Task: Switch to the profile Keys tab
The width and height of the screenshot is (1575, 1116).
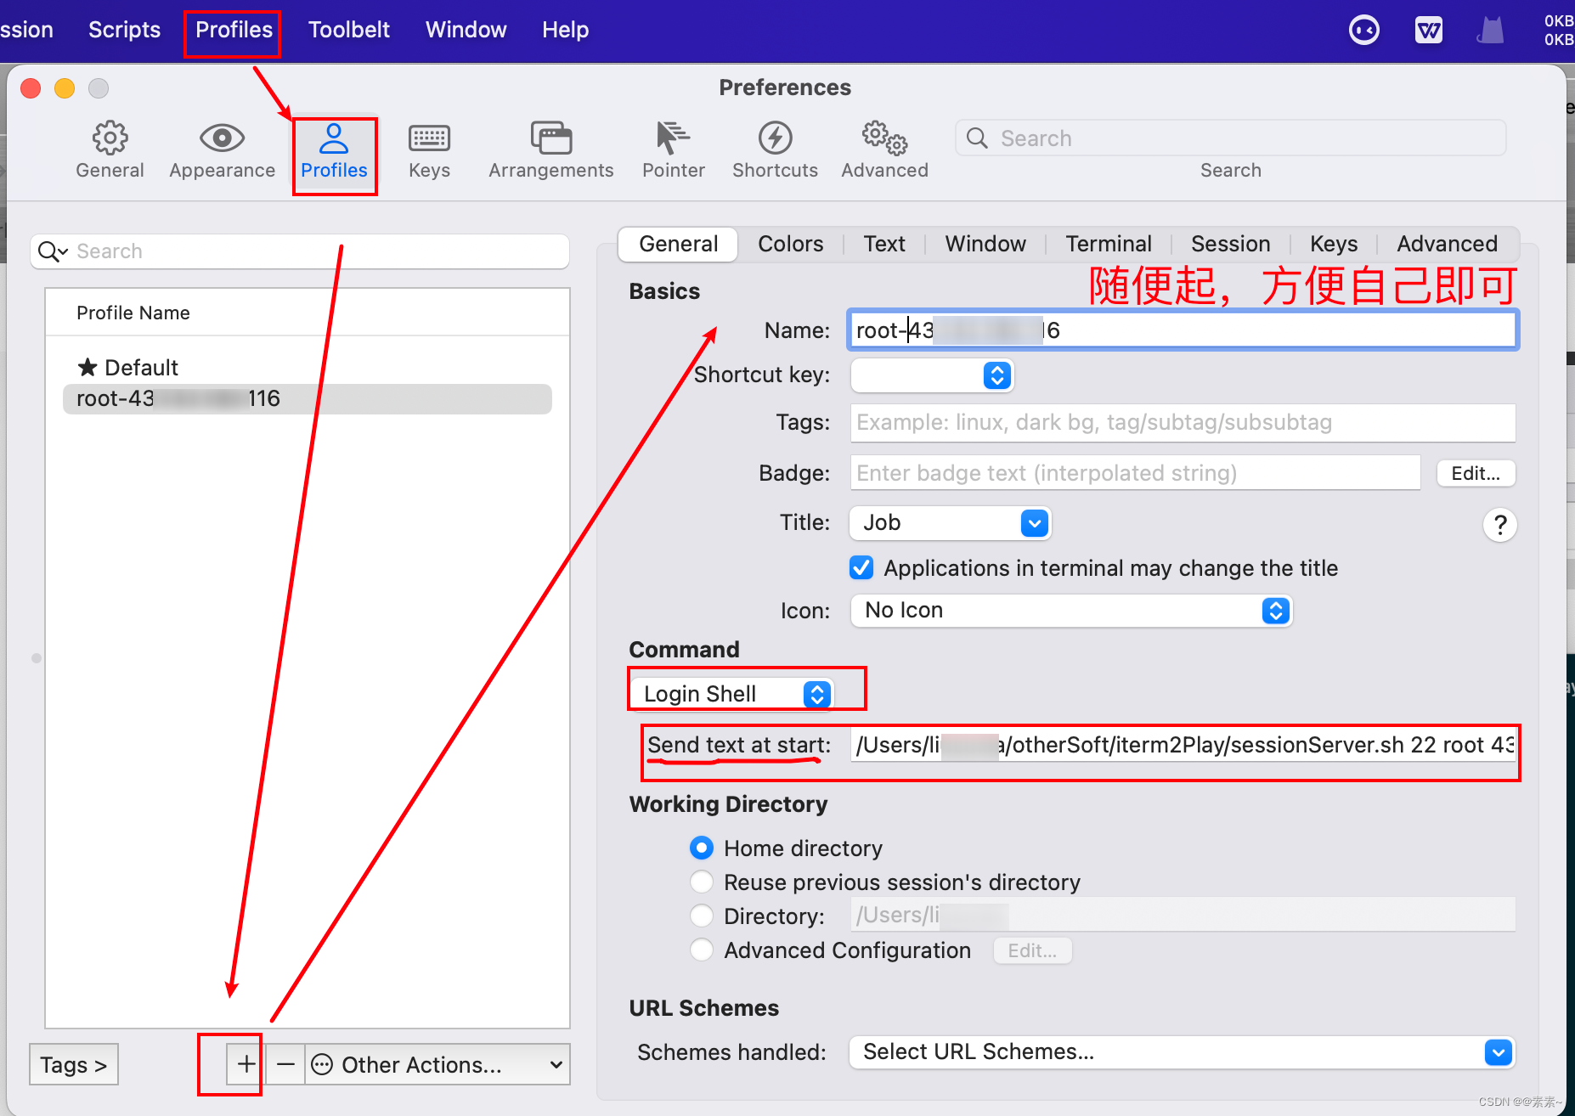Action: pos(1333,244)
